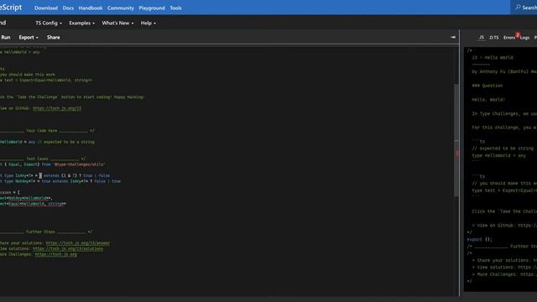Switch to the JS output tab
Viewport: 537px width, 302px height.
click(481, 37)
